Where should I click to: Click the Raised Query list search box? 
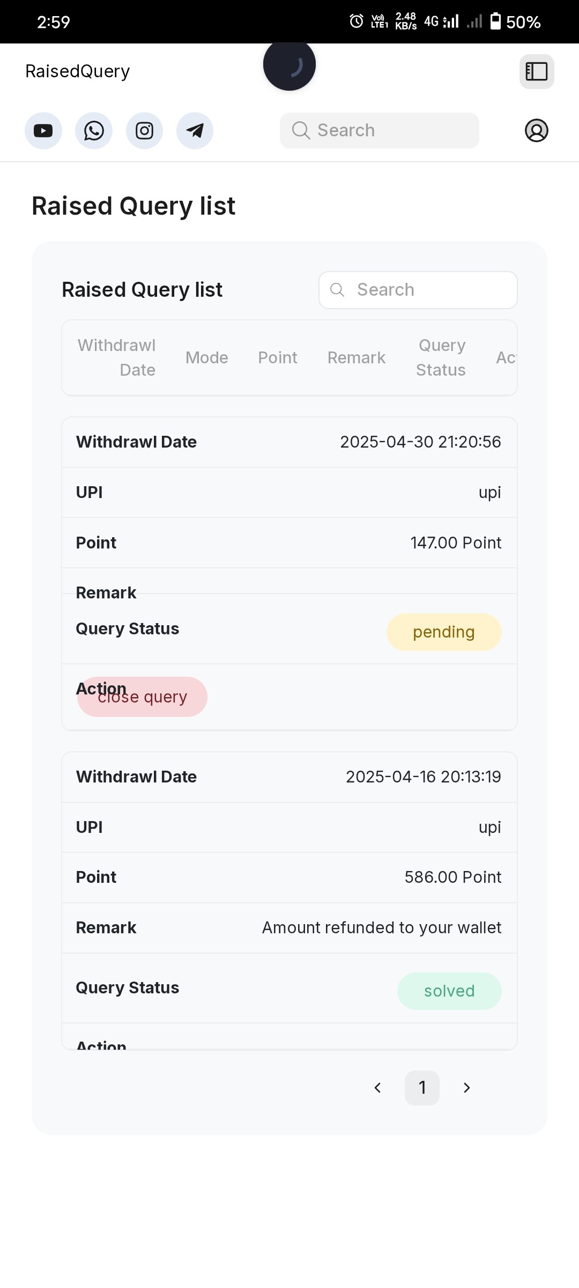click(x=418, y=290)
